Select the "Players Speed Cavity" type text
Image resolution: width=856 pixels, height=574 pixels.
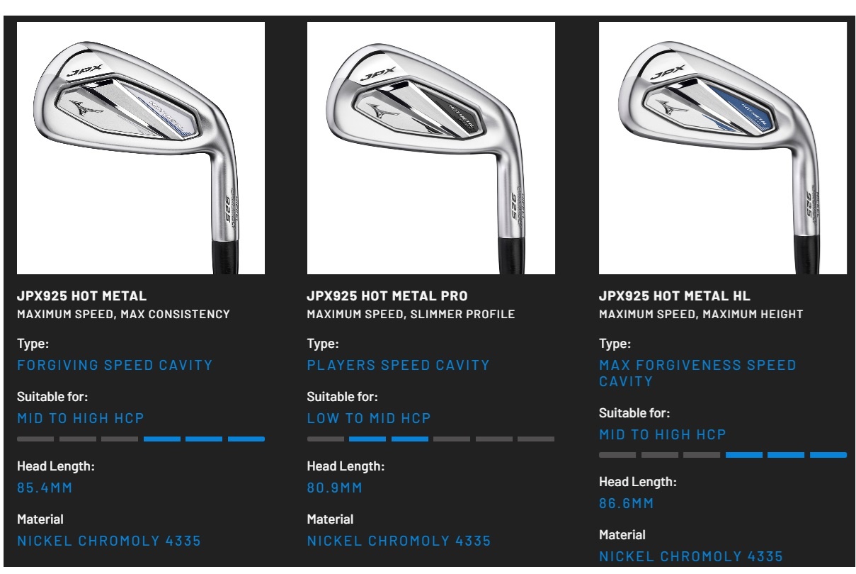(399, 366)
